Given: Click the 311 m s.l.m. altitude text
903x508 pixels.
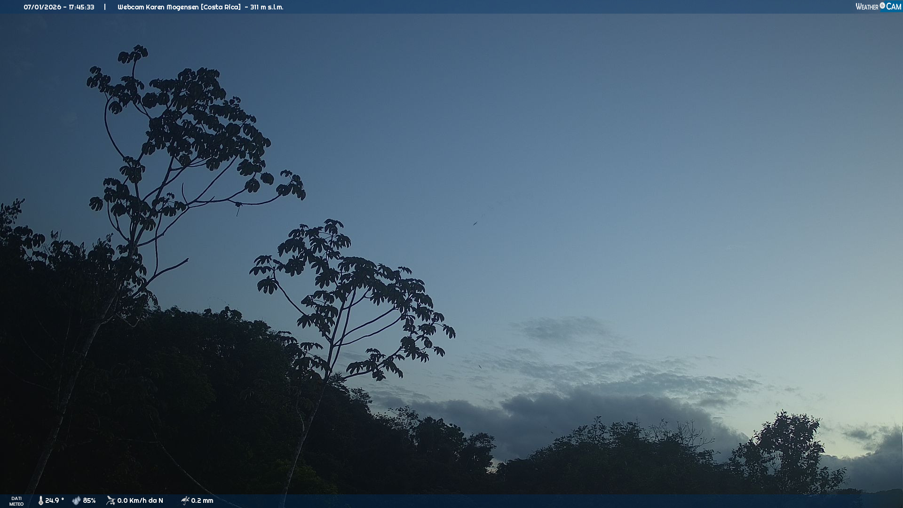Looking at the screenshot, I should (x=267, y=7).
